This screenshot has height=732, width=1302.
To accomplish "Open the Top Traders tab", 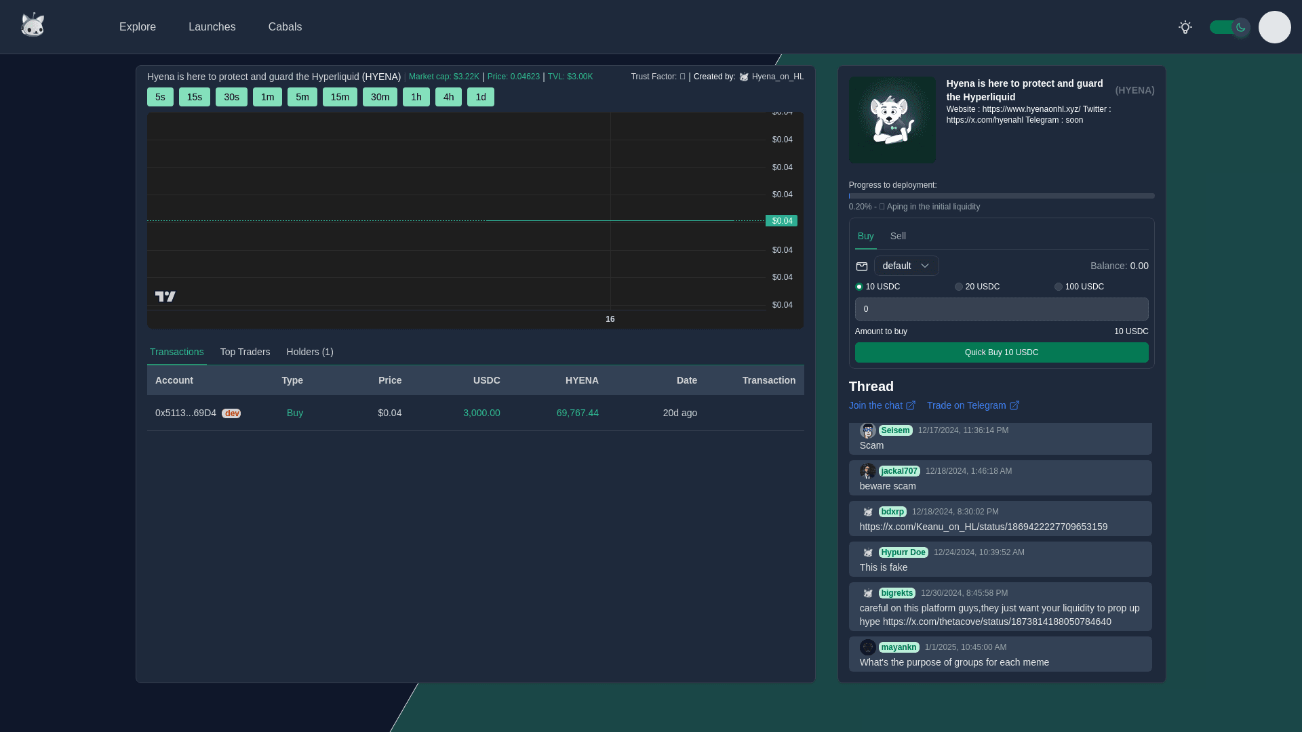I will 245,352.
